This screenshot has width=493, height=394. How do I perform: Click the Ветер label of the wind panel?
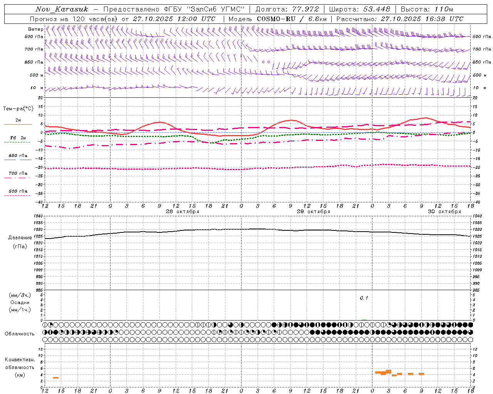coord(35,29)
